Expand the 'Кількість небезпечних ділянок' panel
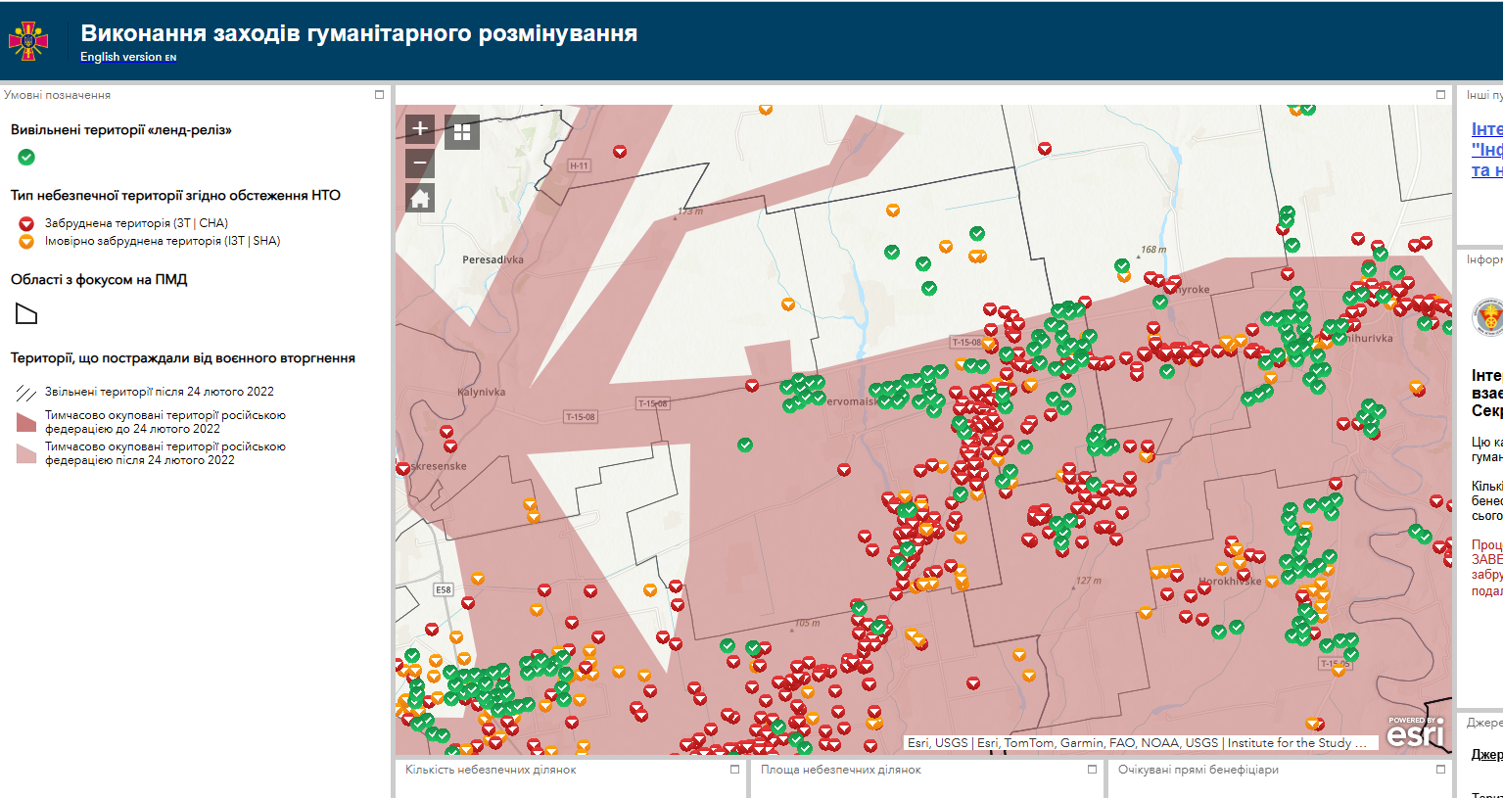The height and width of the screenshot is (798, 1503). 734,770
